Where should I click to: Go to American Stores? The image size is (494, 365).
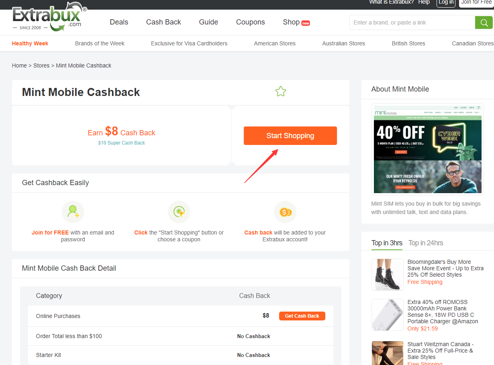[x=275, y=43]
